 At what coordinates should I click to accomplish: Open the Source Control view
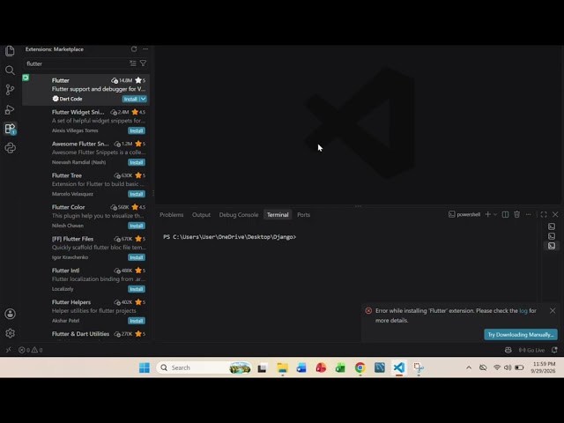click(x=10, y=90)
